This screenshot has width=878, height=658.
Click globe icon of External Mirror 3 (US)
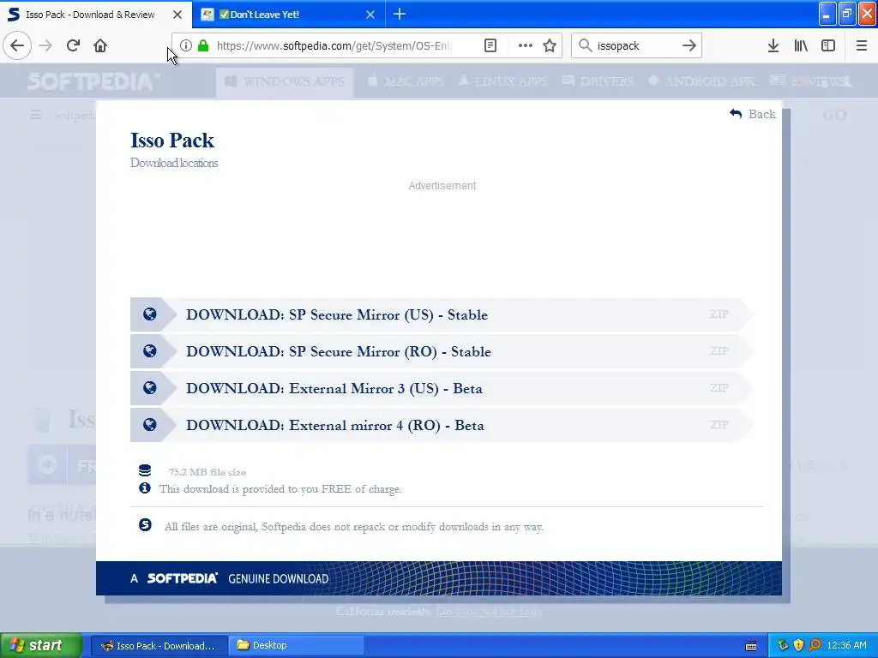click(149, 388)
